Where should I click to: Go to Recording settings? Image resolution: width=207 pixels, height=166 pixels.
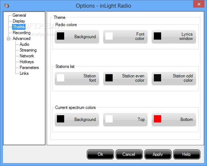pos(22,33)
